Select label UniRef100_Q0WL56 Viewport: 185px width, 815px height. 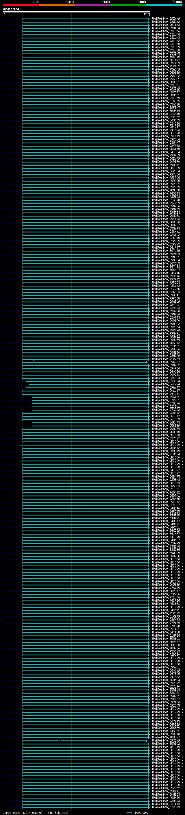pyautogui.click(x=166, y=350)
